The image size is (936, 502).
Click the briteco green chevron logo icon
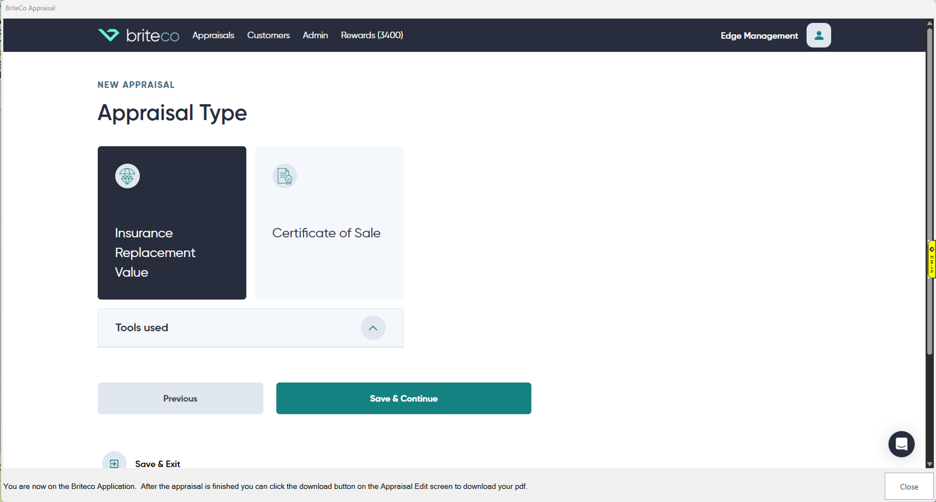[x=108, y=35]
